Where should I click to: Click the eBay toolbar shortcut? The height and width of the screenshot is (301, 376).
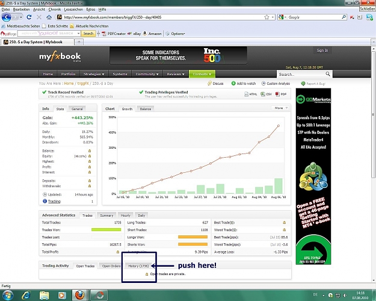[x=134, y=34]
